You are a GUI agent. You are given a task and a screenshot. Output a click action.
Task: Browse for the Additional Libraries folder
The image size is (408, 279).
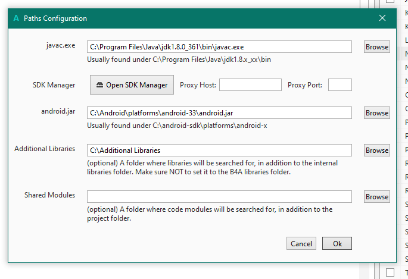click(x=376, y=151)
